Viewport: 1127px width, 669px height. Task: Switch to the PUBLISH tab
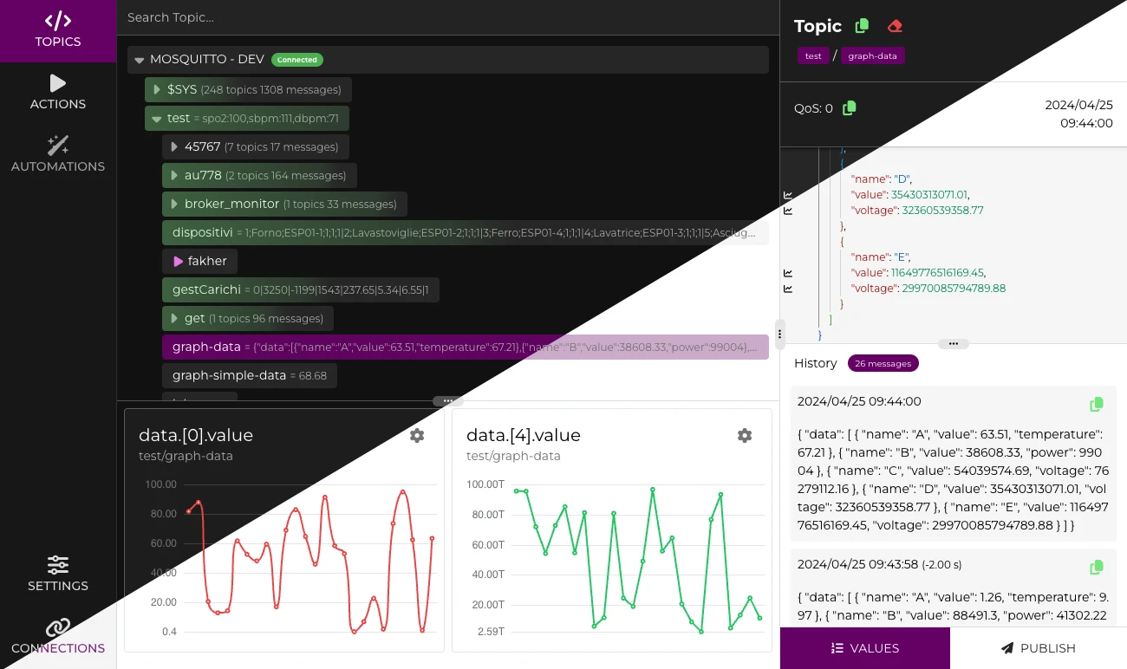[x=1039, y=648]
